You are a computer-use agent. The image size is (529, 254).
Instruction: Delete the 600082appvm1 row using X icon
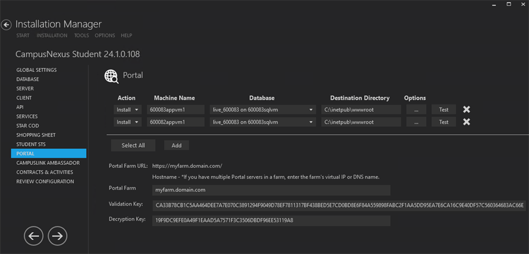[x=466, y=122]
